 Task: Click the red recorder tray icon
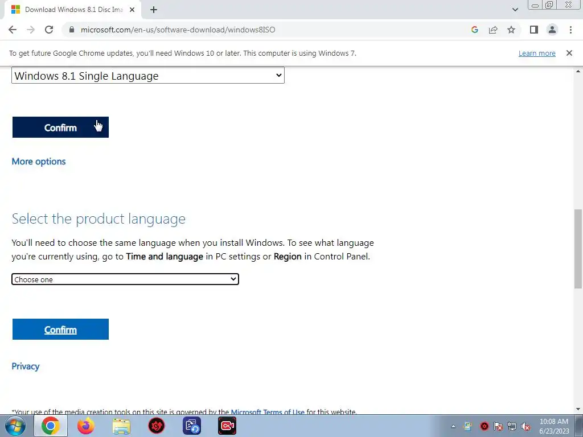484,426
